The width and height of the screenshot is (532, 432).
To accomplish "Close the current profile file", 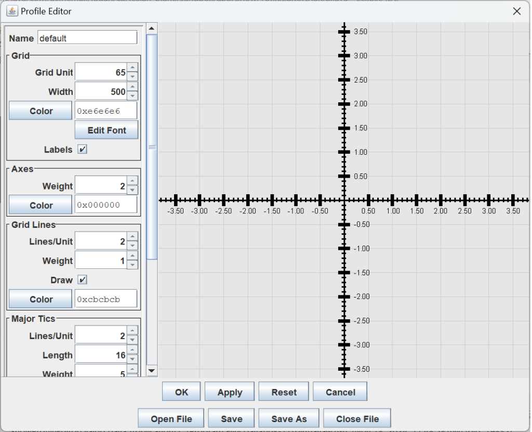I will point(357,418).
